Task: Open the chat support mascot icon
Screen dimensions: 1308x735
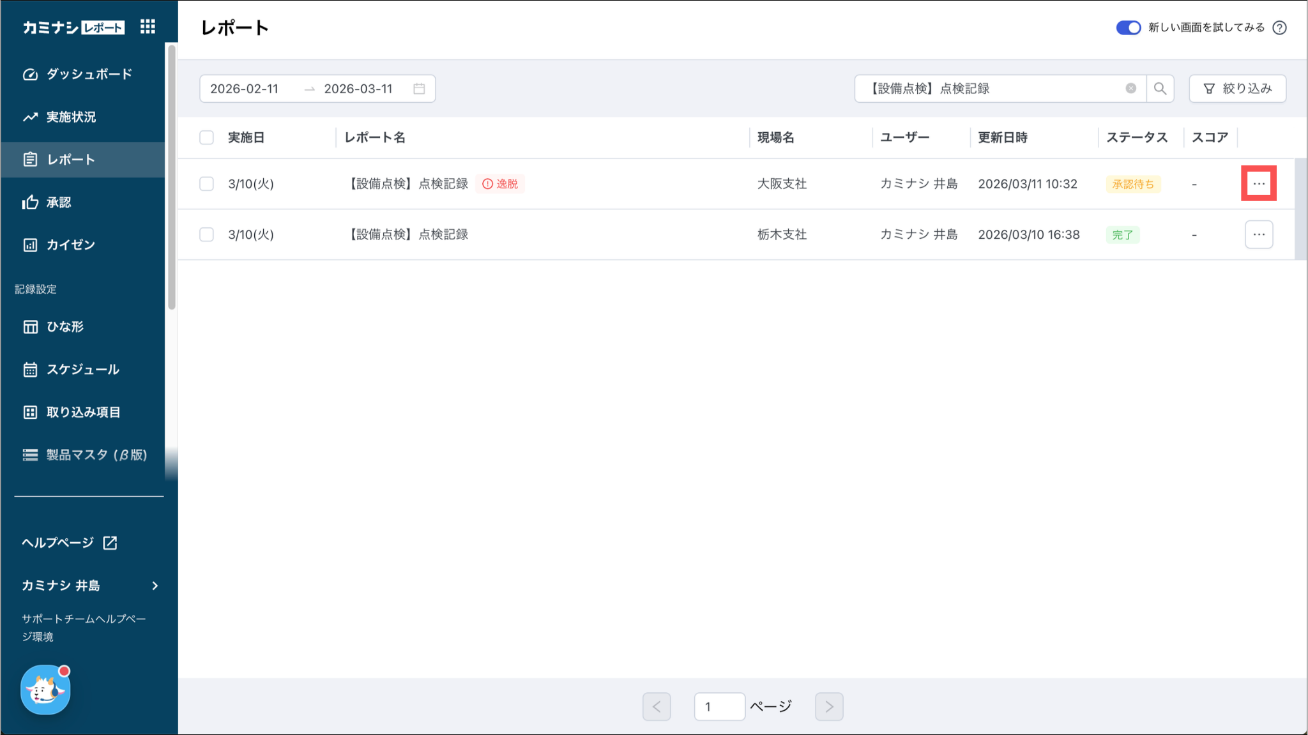Action: click(45, 690)
